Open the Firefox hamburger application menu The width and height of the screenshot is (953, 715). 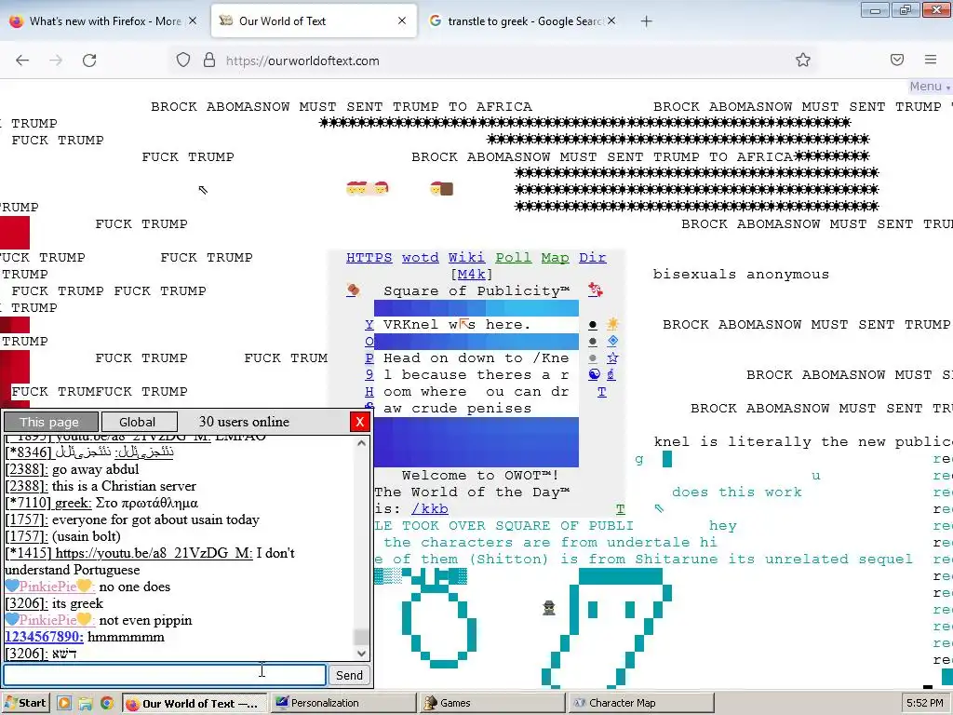931,60
